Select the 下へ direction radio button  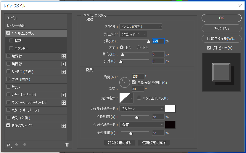click(139, 47)
